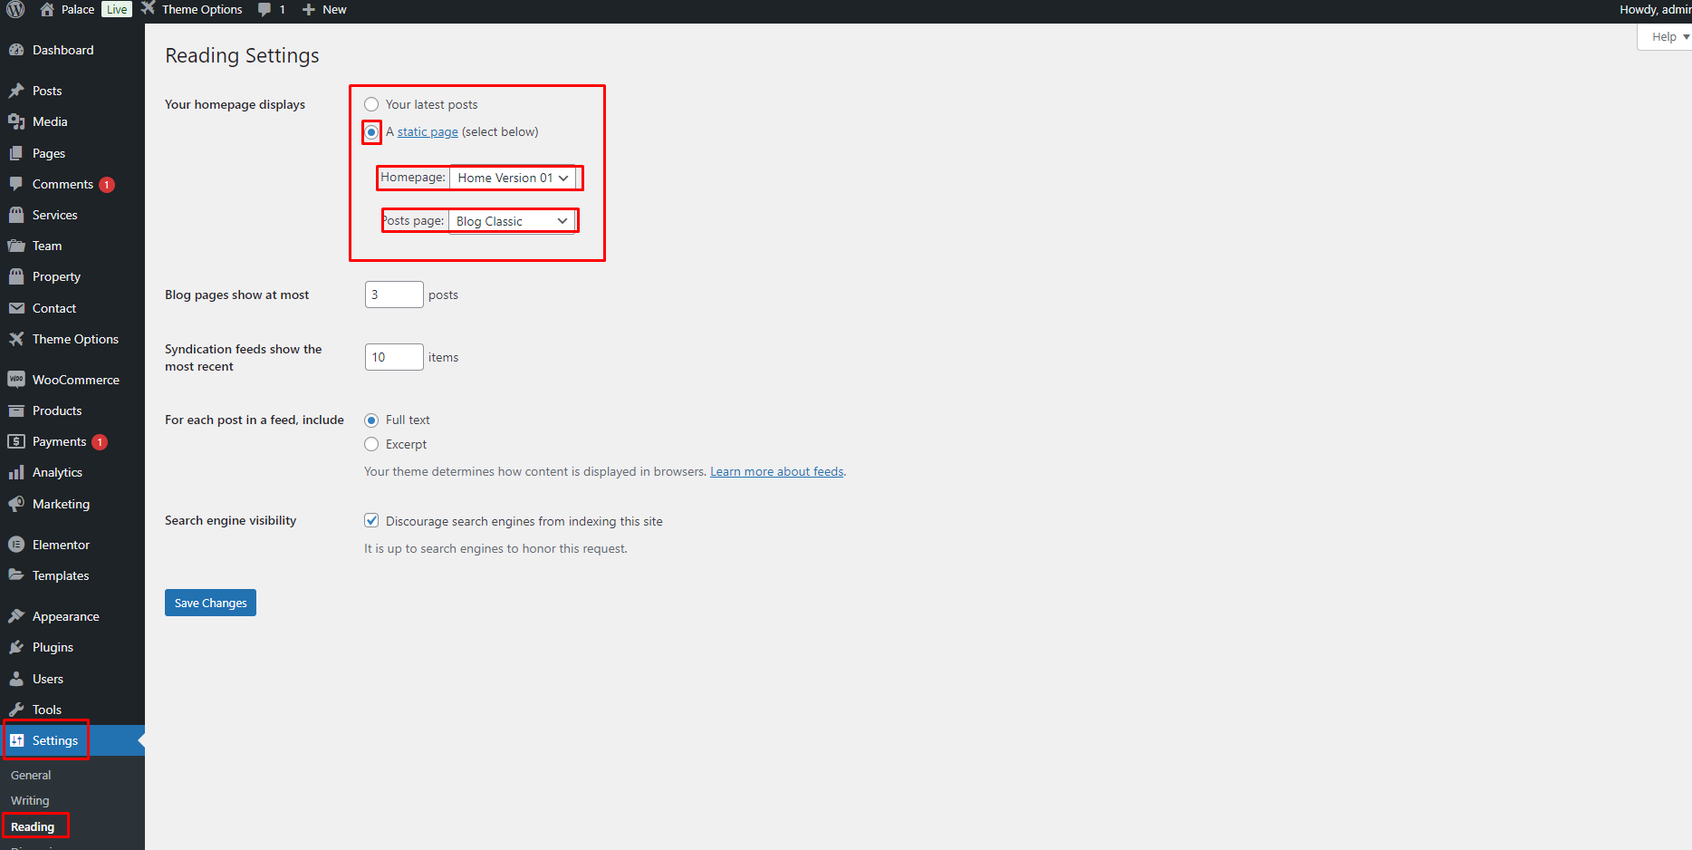Open the Homepage dropdown

point(513,178)
